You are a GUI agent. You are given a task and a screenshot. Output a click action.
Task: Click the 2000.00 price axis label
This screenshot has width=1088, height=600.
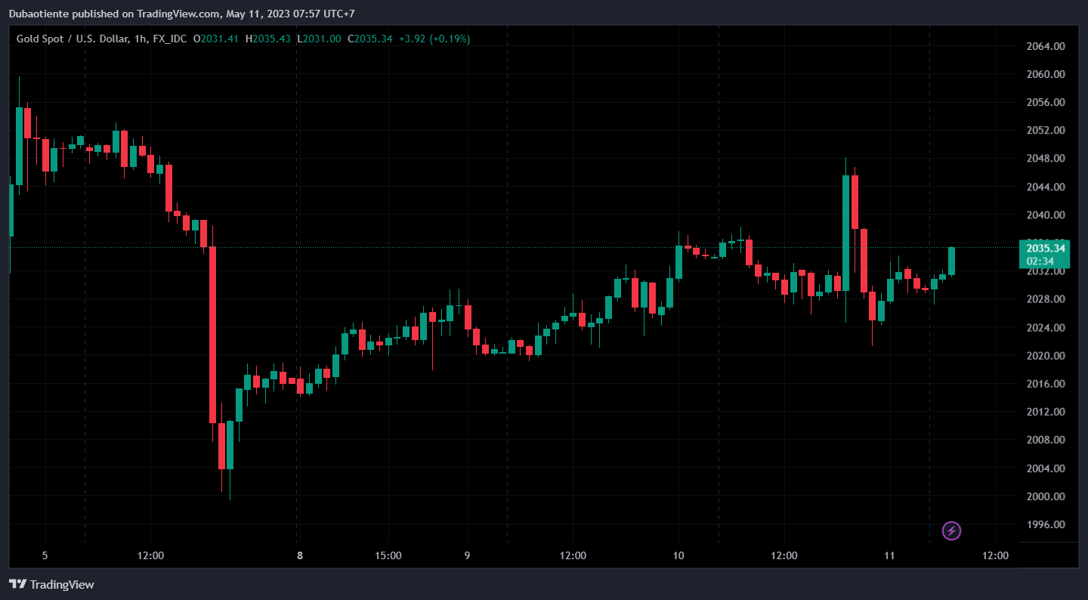click(1046, 496)
